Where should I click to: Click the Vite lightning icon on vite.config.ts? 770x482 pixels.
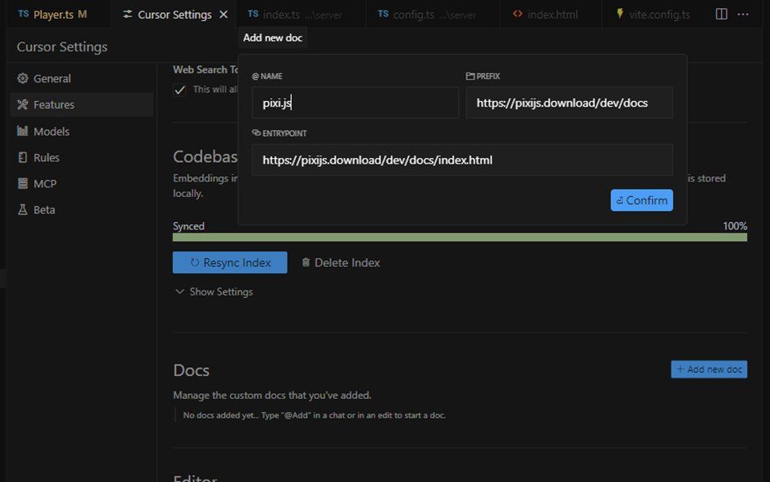tap(620, 14)
